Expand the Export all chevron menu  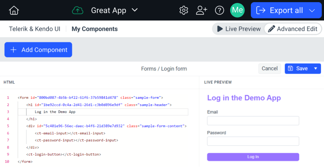point(312,10)
